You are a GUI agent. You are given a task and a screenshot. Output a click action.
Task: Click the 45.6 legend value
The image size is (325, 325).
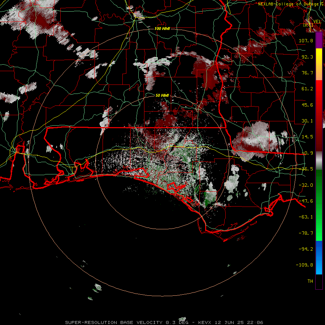point(307,105)
